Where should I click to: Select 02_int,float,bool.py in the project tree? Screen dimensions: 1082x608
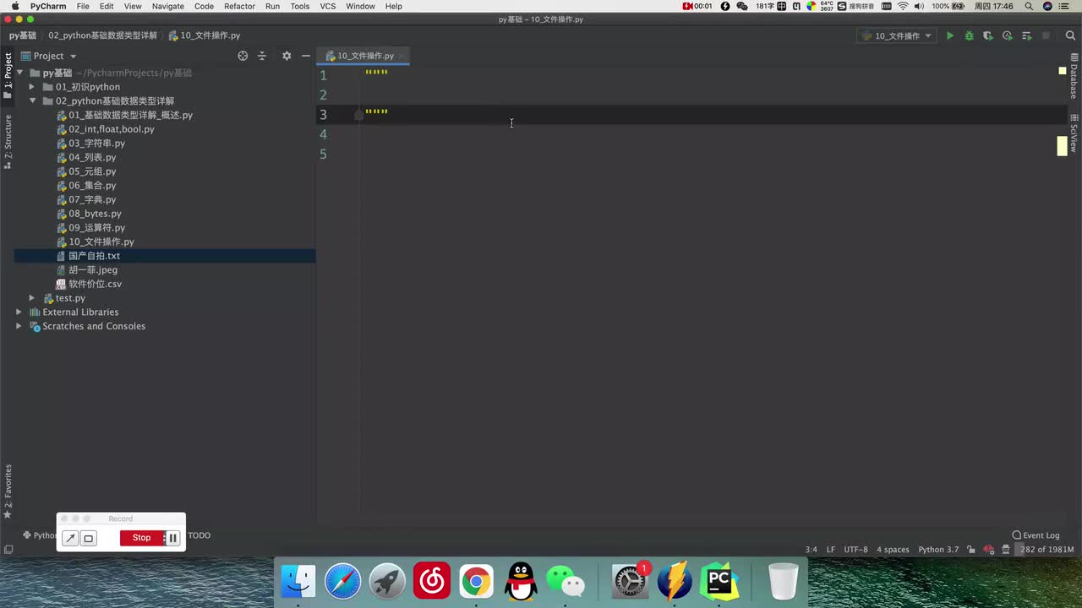[112, 129]
